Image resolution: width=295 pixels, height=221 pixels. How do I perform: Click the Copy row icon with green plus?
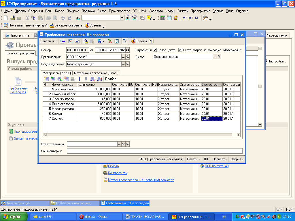(53, 79)
